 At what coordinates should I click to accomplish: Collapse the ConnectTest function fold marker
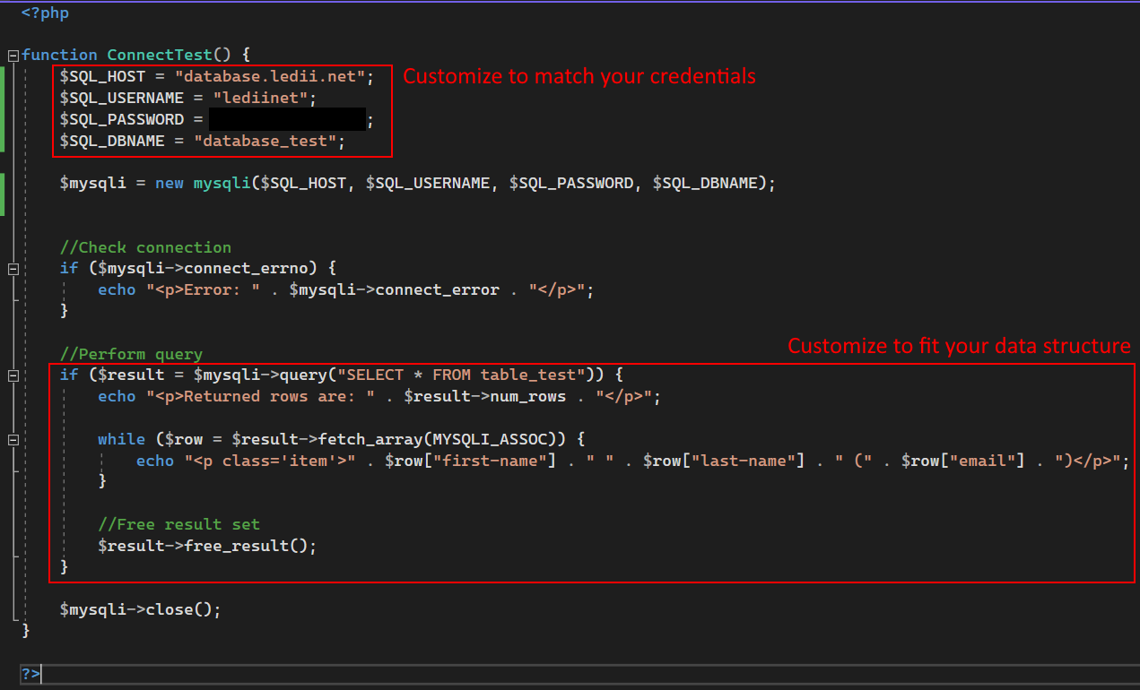point(13,56)
